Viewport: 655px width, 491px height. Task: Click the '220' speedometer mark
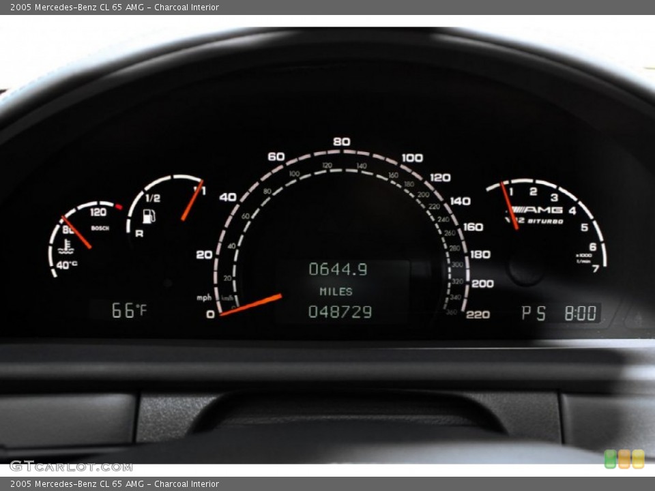478,314
